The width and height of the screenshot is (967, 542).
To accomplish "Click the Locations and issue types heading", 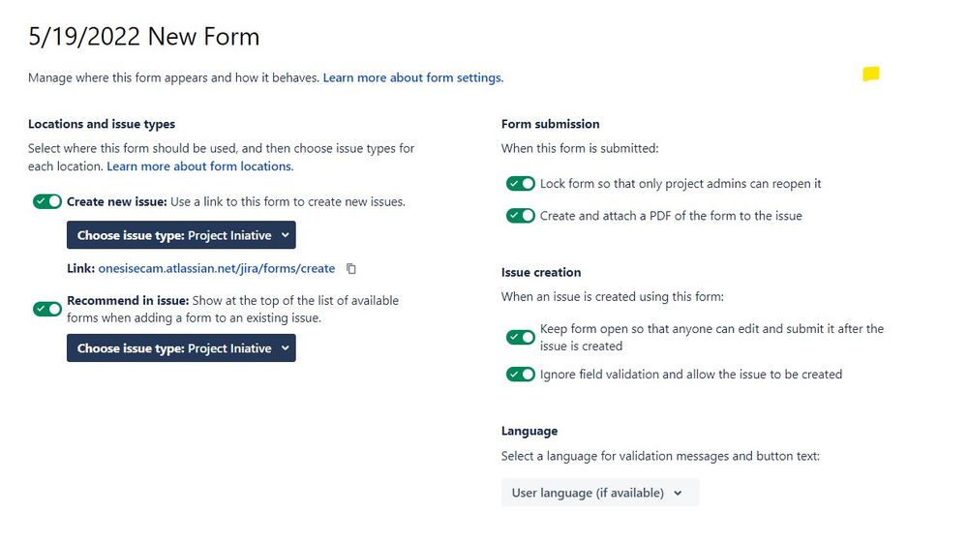I will coord(102,124).
